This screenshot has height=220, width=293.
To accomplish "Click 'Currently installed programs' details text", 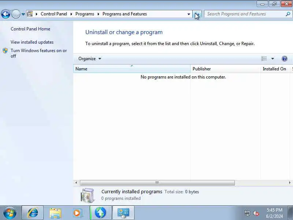I will (132, 192).
